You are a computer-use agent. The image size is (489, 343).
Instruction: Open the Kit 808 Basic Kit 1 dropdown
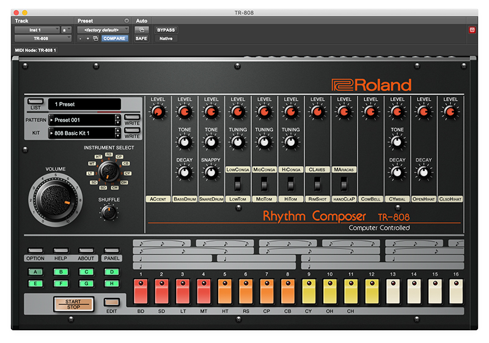pos(82,133)
